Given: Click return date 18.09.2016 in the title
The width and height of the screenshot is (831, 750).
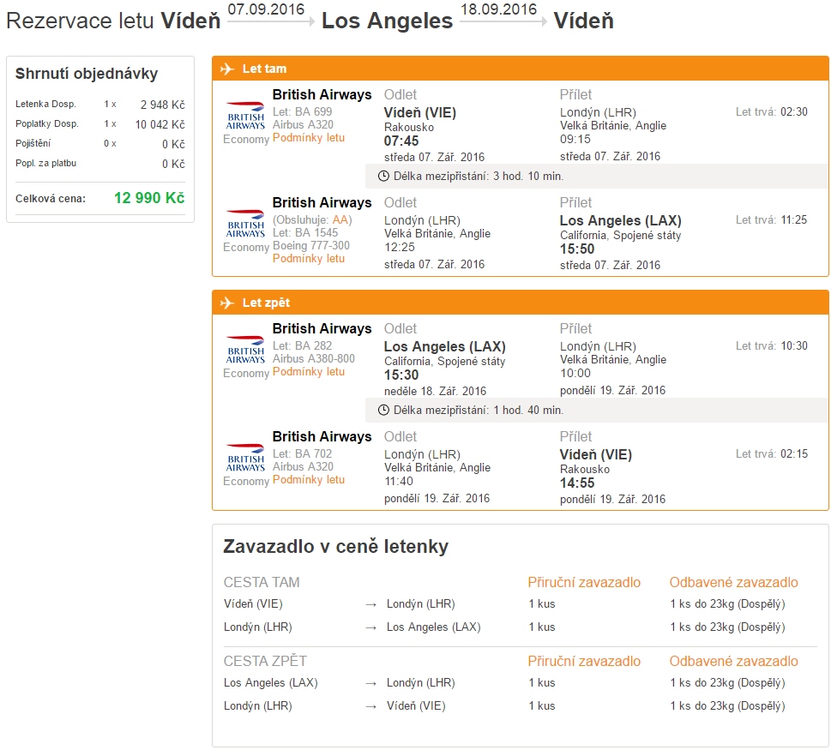Looking at the screenshot, I should pyautogui.click(x=499, y=9).
